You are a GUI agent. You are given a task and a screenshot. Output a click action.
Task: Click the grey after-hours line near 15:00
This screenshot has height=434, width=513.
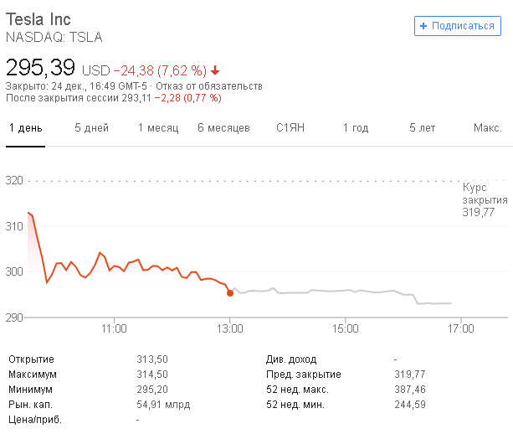345,291
